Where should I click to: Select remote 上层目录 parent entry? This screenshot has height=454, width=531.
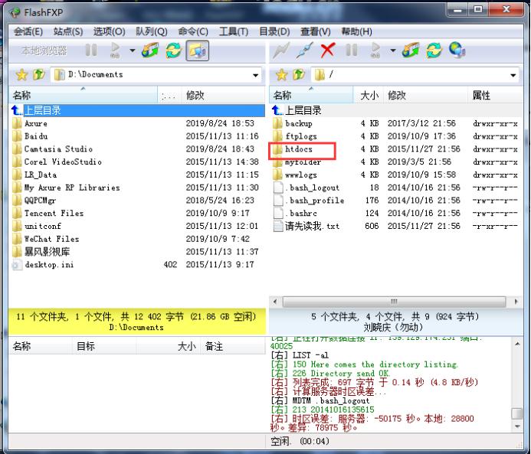[x=396, y=110]
